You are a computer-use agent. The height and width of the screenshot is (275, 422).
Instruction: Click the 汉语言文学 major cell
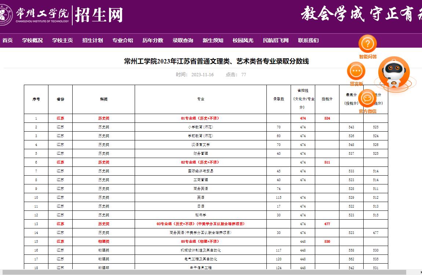pos(200,144)
